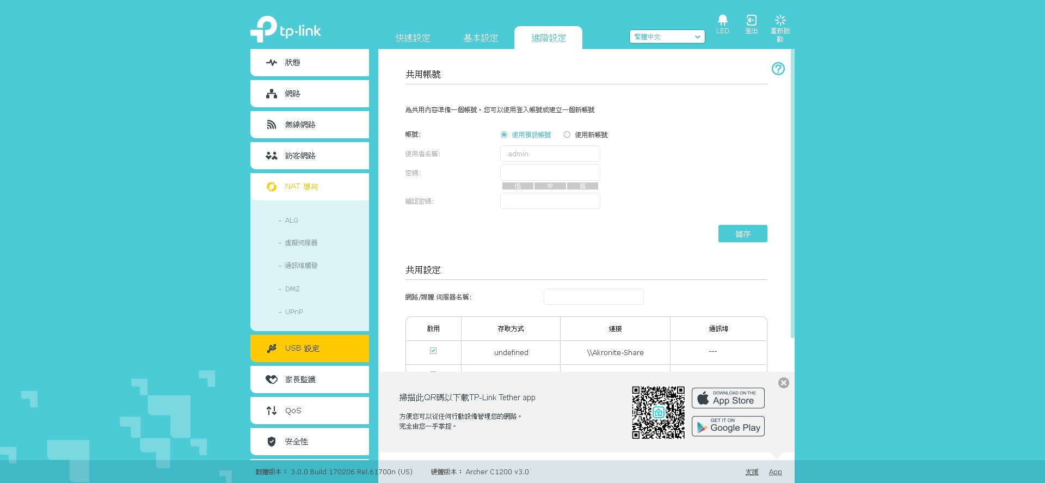Click the undefined access method cell
Image resolution: width=1045 pixels, height=483 pixels.
[511, 353]
